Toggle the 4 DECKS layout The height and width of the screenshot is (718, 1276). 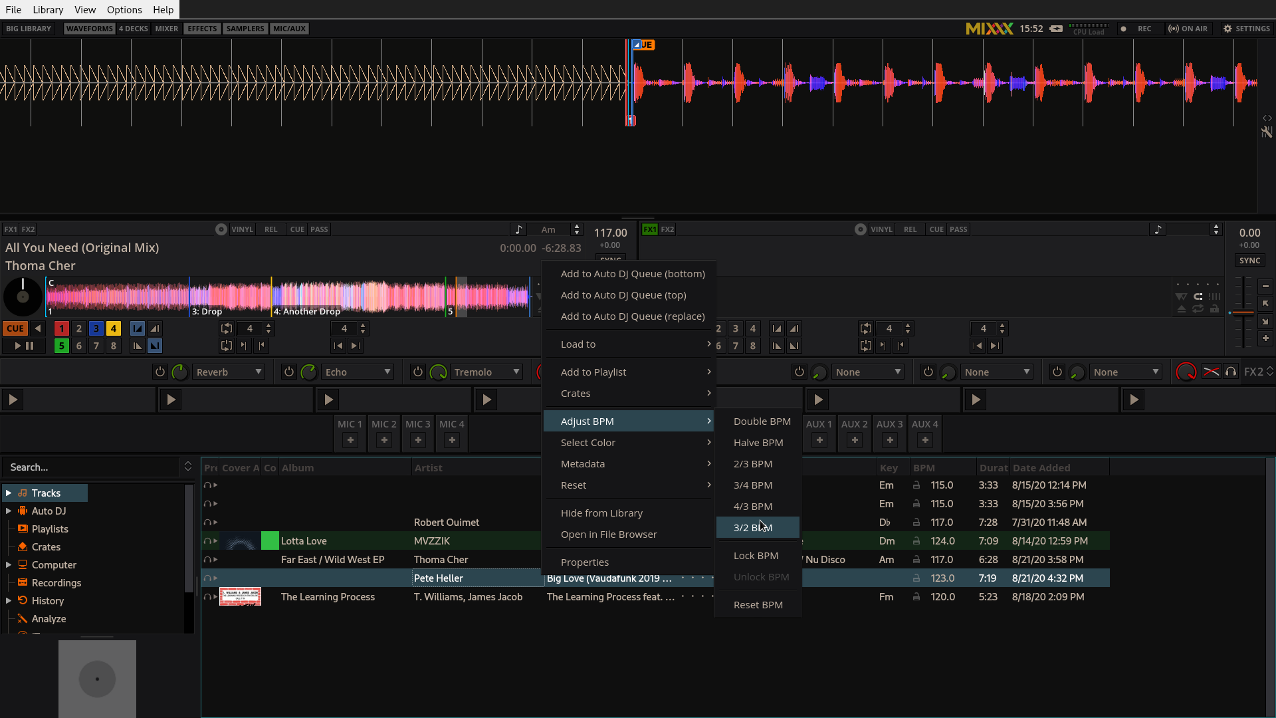tap(134, 29)
